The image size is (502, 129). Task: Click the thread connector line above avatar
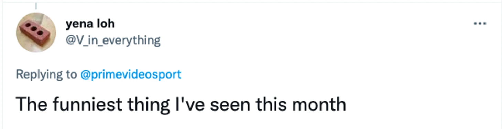36,6
